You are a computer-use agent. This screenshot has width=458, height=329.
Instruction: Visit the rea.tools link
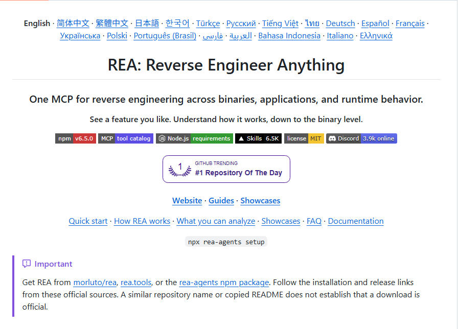(x=136, y=283)
